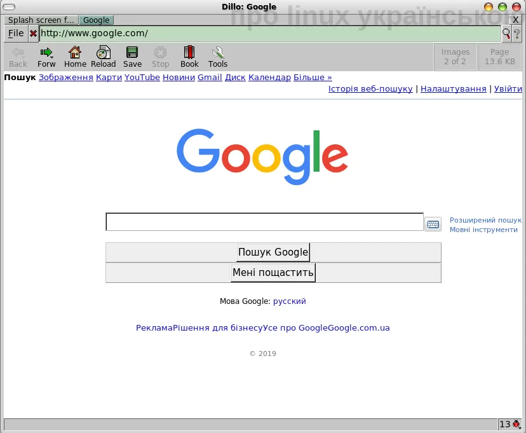
Task: Click the Увійти sign-in link
Action: click(x=508, y=89)
